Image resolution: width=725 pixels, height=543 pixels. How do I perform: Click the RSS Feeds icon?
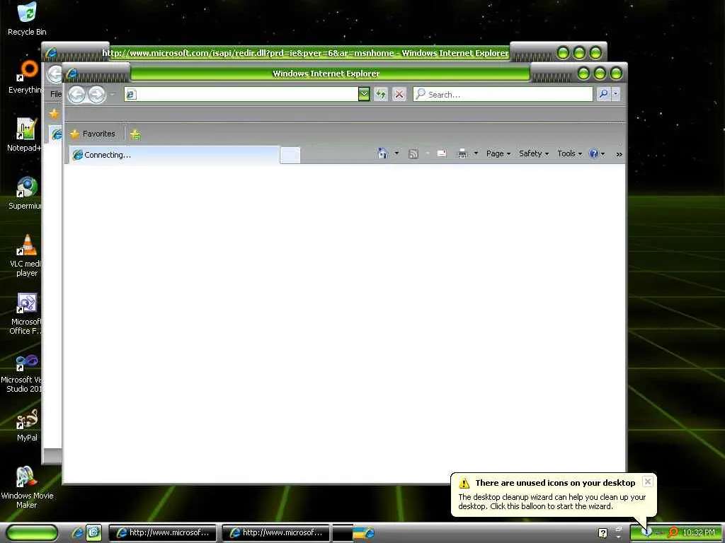coord(413,153)
